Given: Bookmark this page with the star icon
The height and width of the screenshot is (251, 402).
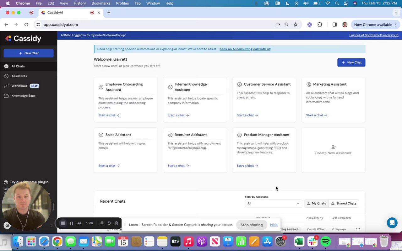Looking at the screenshot, I should (x=296, y=24).
